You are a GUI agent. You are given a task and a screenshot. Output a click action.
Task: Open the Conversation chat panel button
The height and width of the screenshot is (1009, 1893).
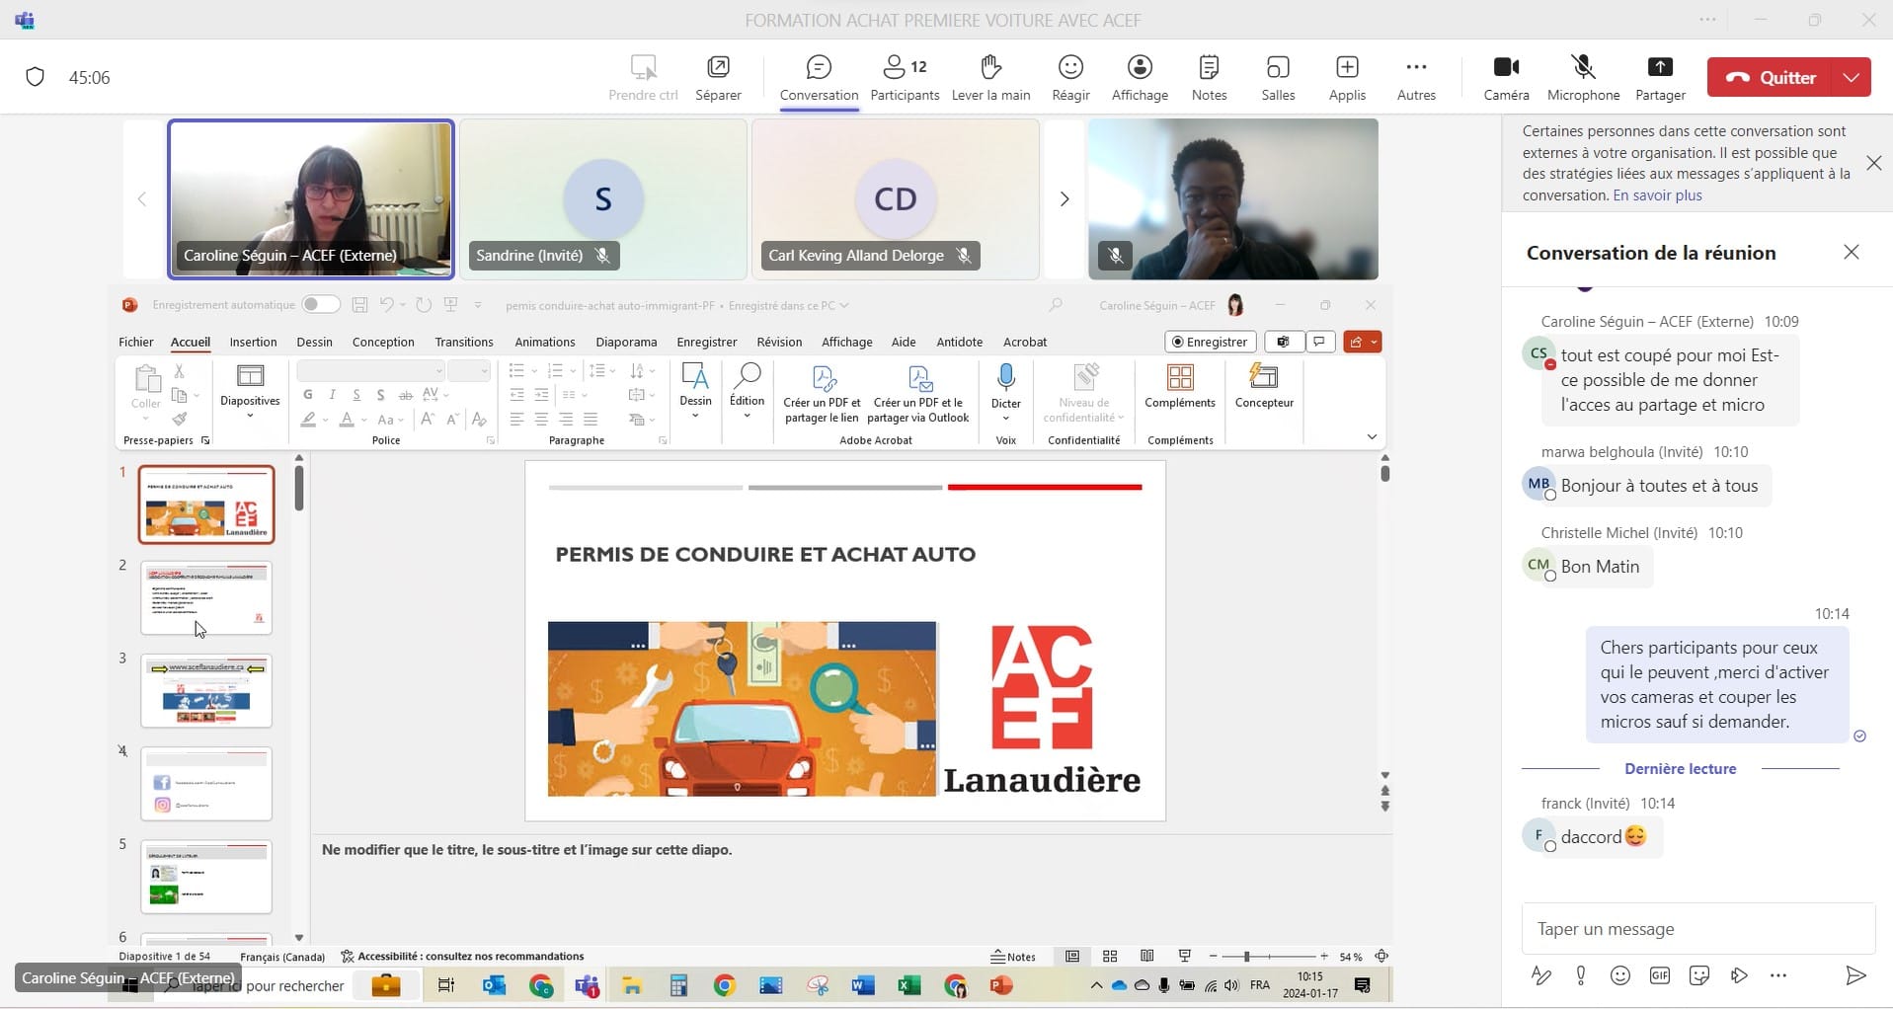[x=819, y=78]
